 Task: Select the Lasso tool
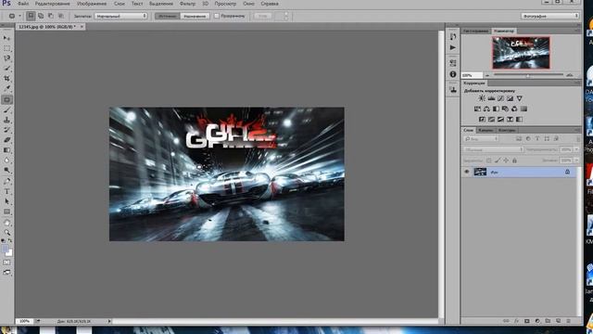6,58
